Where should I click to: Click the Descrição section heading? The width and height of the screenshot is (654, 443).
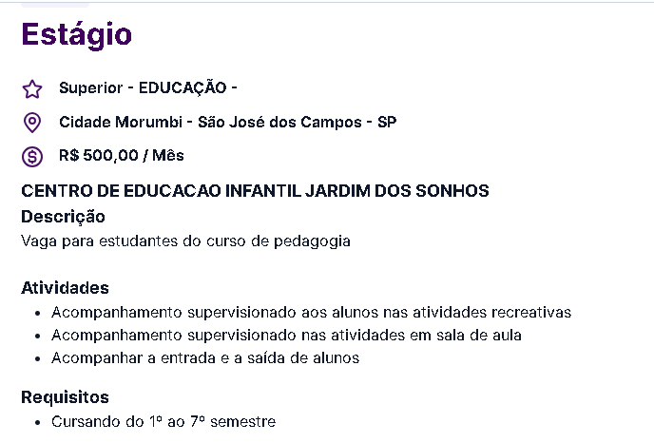[x=63, y=217]
